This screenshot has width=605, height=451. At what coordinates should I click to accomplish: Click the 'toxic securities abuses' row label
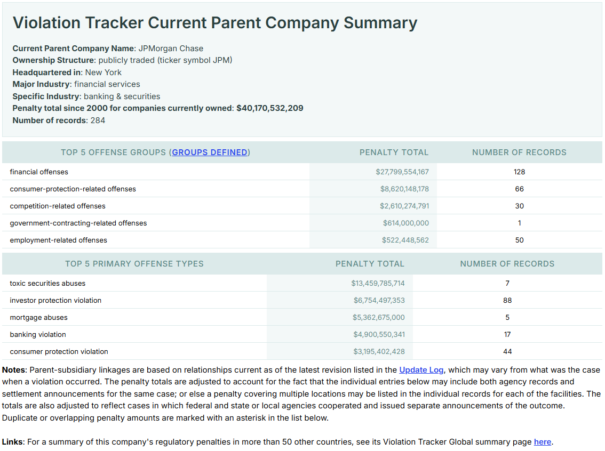pyautogui.click(x=47, y=283)
